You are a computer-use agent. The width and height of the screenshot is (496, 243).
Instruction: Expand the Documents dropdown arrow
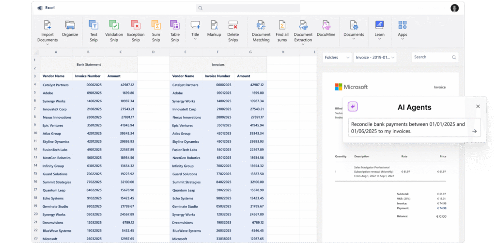pyautogui.click(x=354, y=39)
